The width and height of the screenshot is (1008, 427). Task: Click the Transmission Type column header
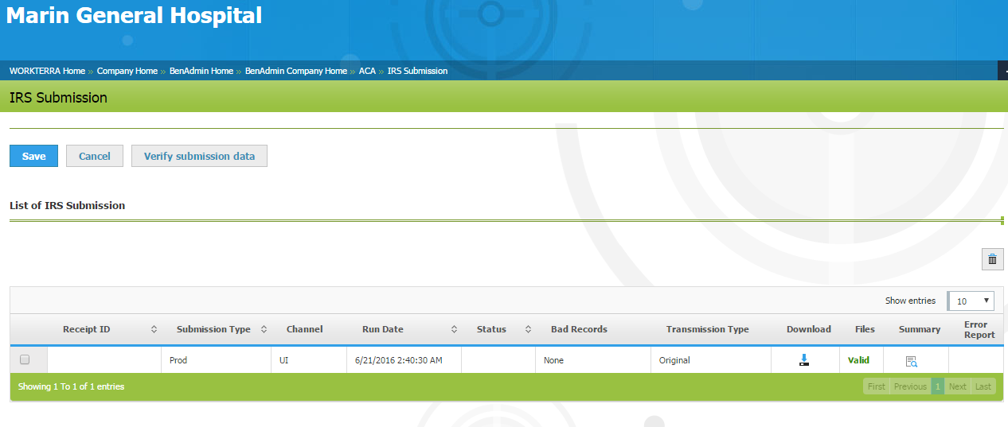click(x=708, y=329)
